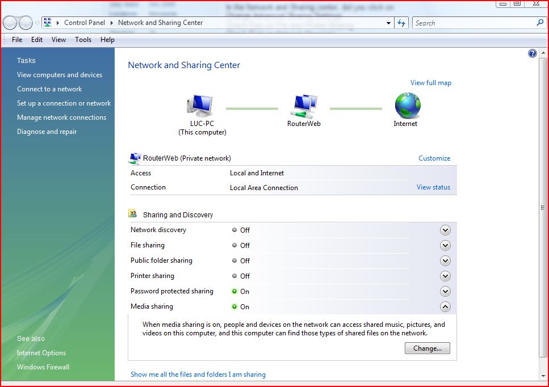Image resolution: width=549 pixels, height=387 pixels.
Task: Click inside the Search input field
Action: (473, 23)
